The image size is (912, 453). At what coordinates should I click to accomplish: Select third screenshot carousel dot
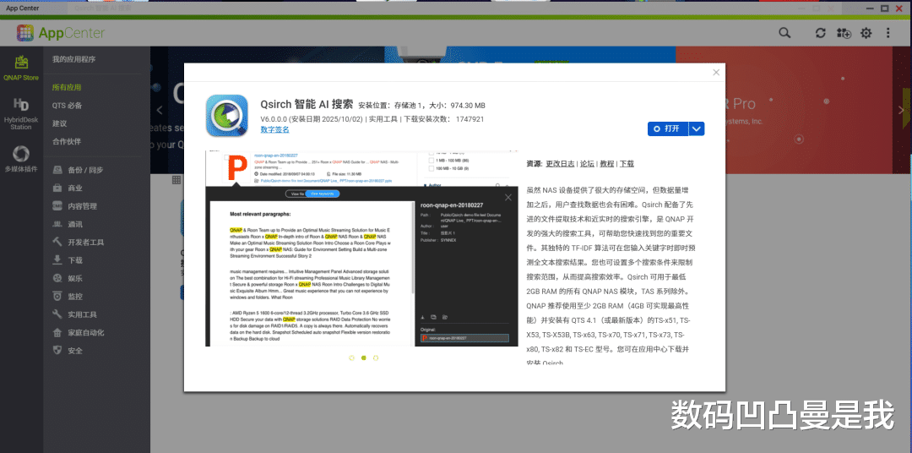pyautogui.click(x=376, y=357)
